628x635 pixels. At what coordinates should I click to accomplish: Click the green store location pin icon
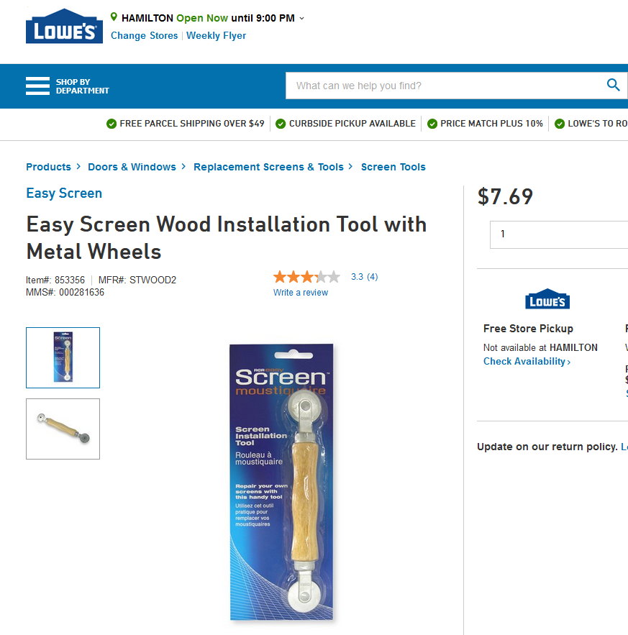[x=114, y=17]
